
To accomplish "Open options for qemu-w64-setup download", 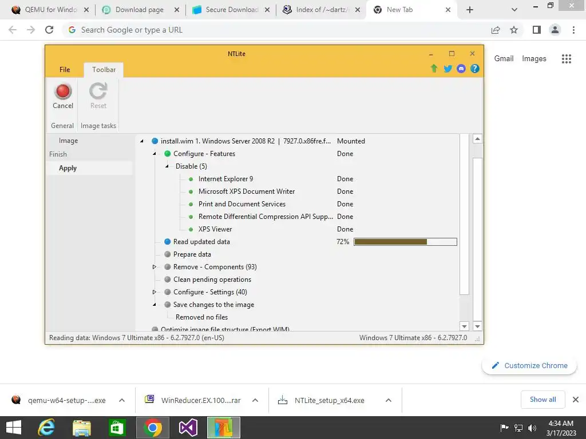I will pyautogui.click(x=122, y=400).
